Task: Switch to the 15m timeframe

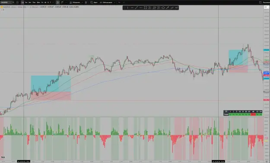Action: pos(34,3)
